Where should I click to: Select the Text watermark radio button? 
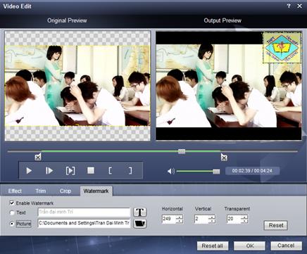click(12, 212)
